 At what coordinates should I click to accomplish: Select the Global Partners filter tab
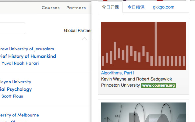pos(78,30)
